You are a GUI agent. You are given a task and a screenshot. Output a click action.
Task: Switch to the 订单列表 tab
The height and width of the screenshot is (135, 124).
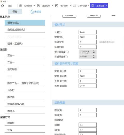[x=28, y=6]
